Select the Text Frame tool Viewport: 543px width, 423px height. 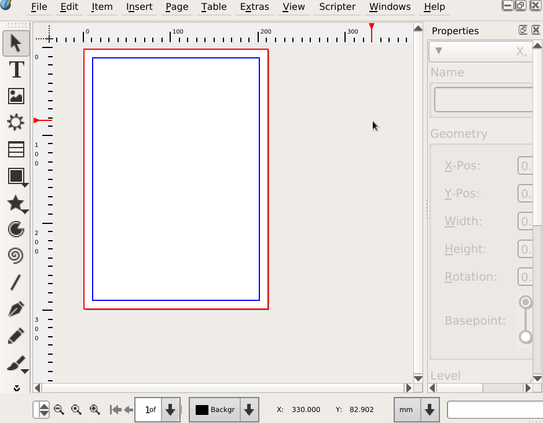pos(16,69)
